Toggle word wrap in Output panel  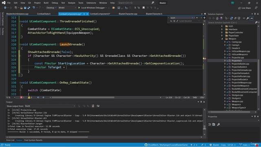98,106
